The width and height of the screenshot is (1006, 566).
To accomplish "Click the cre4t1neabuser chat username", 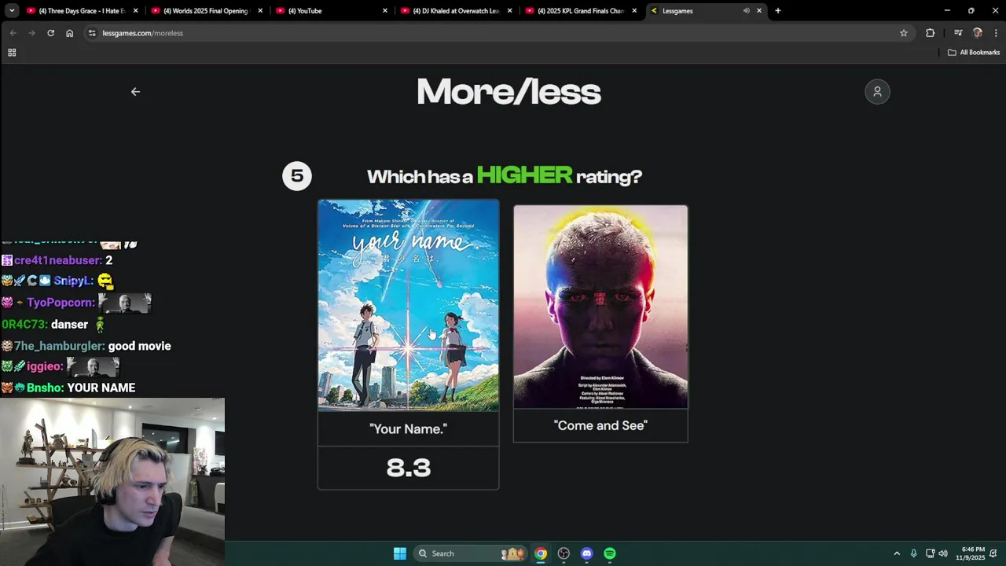I will pyautogui.click(x=58, y=260).
